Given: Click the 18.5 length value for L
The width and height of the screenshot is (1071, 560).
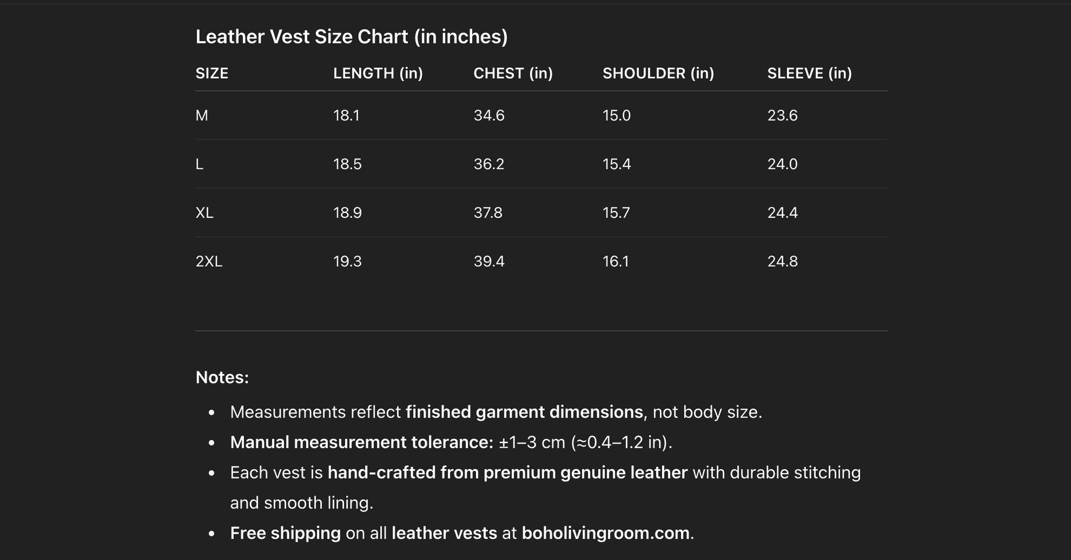Looking at the screenshot, I should pos(347,164).
